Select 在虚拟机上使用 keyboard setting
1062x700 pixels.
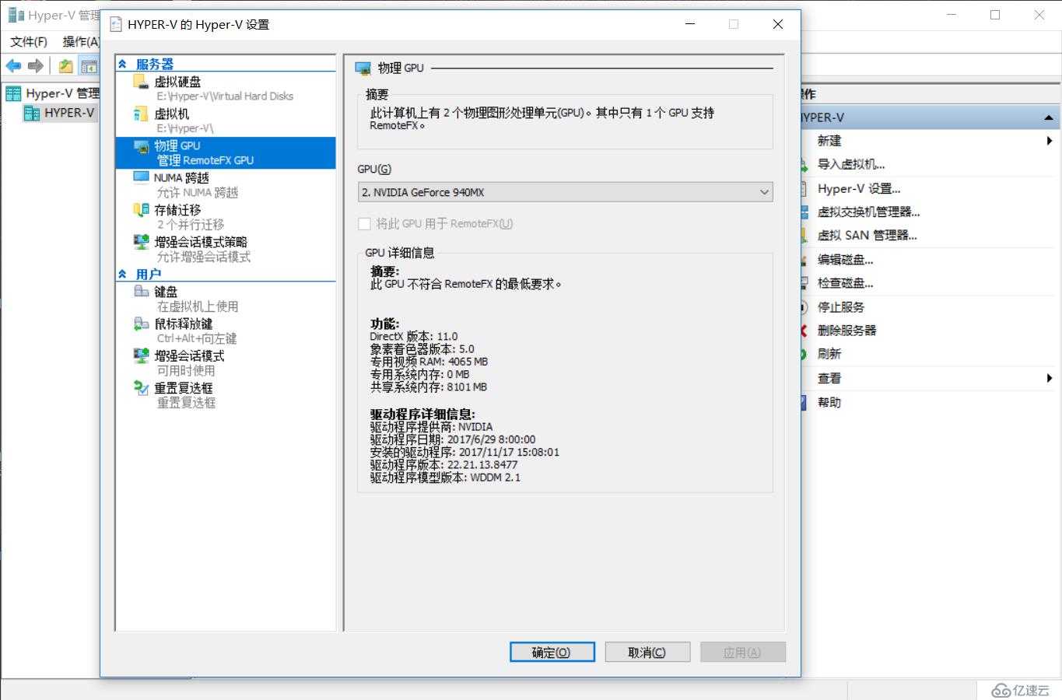(x=198, y=306)
